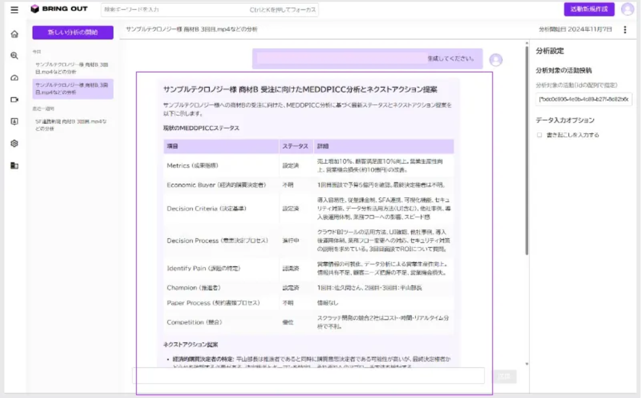Open SF連携 analysis from last week
The width and height of the screenshot is (641, 398).
click(x=73, y=125)
